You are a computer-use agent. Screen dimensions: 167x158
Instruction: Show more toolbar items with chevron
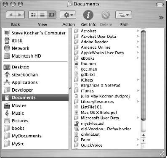(161, 18)
